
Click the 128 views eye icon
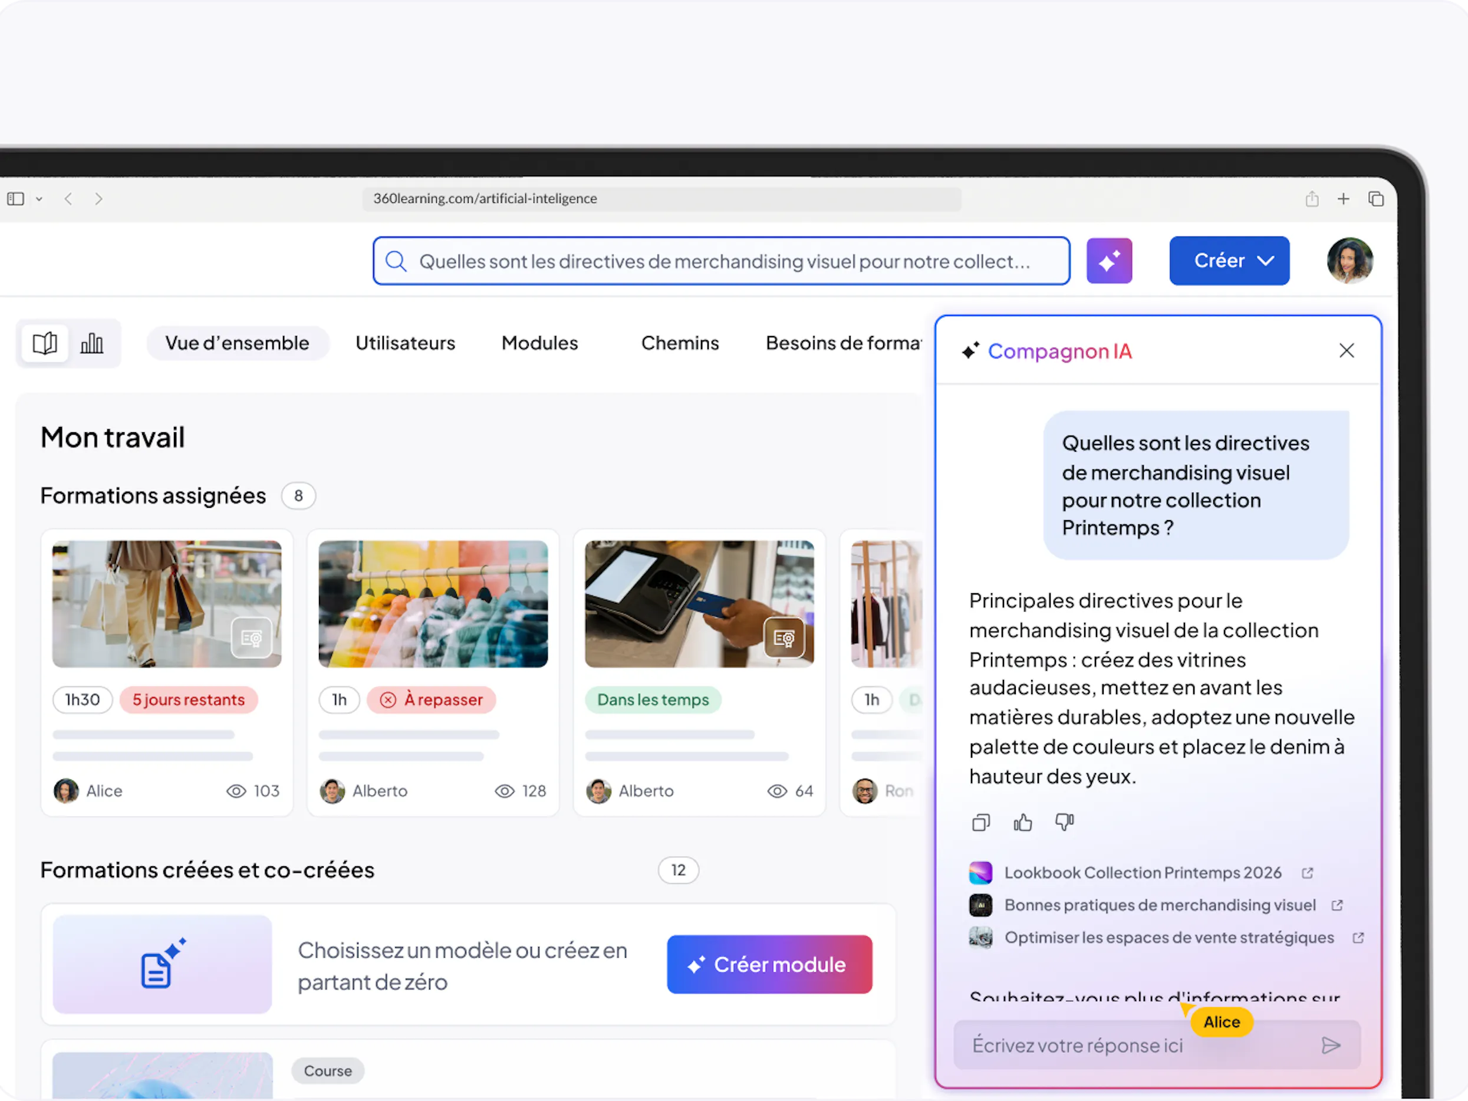click(505, 791)
